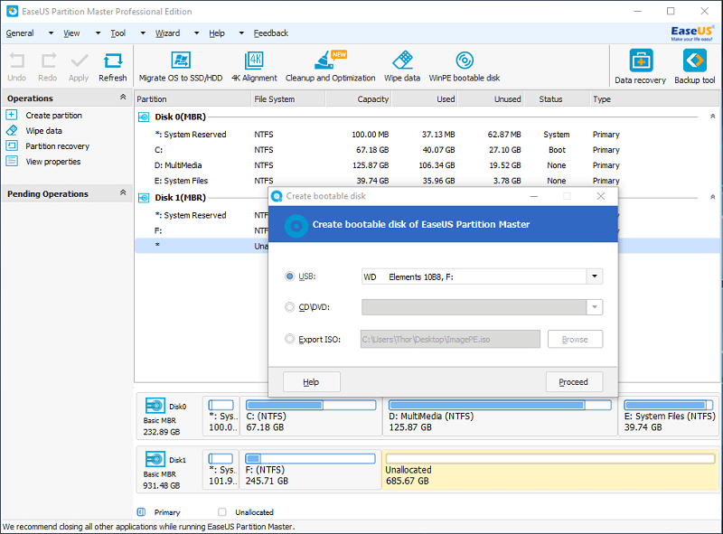Open the General menu
The height and width of the screenshot is (534, 723).
pos(20,33)
